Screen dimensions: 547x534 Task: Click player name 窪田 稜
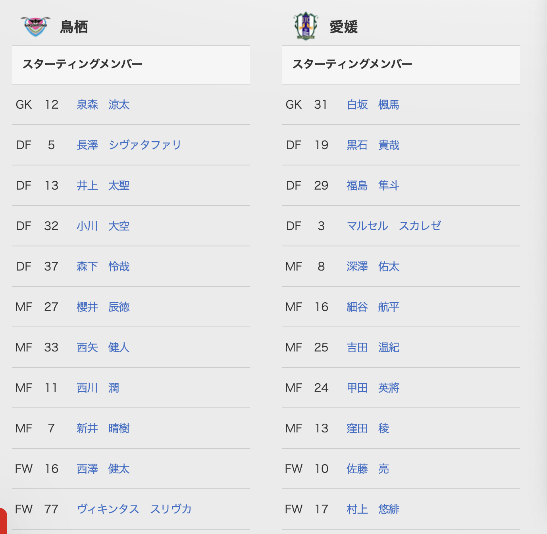point(368,428)
